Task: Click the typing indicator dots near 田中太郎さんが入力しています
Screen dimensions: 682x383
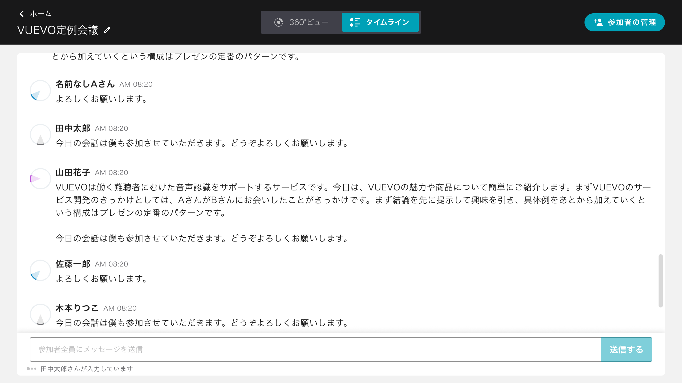Action: (x=31, y=369)
